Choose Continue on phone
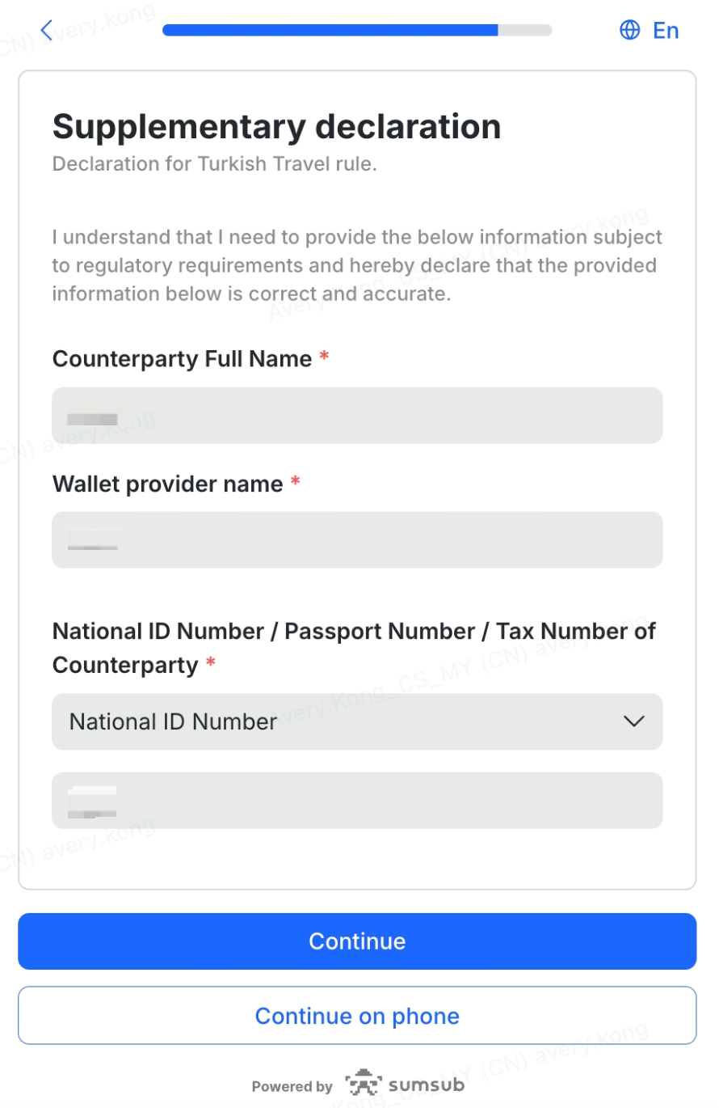719x1108 pixels. tap(357, 1016)
